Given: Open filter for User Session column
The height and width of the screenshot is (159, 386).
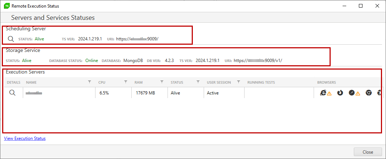Looking at the screenshot, I should point(238,82).
